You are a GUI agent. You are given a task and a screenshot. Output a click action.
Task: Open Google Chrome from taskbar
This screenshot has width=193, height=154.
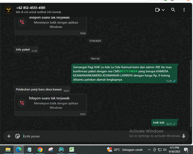(40, 150)
